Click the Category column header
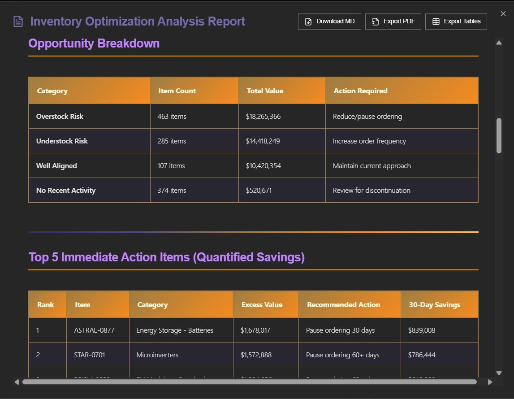514x399 pixels. point(52,91)
